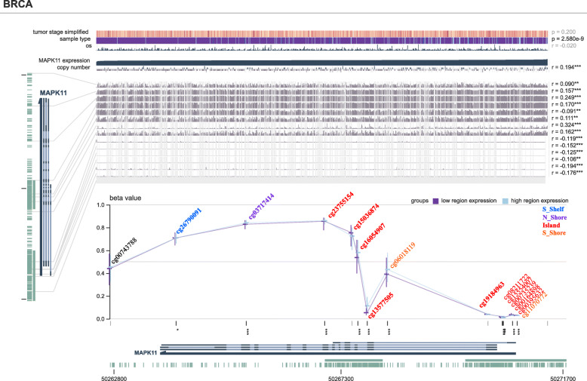This screenshot has width=587, height=381.
Task: Select the 'tumor stage simplified' row label
Action: (x=60, y=32)
